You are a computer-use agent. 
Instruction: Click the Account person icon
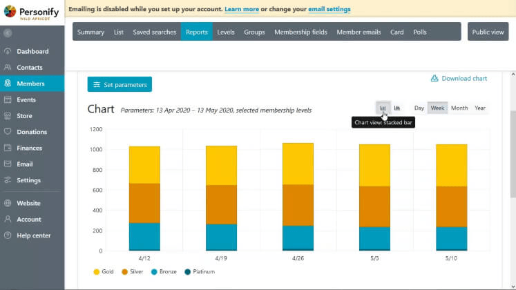click(x=8, y=220)
